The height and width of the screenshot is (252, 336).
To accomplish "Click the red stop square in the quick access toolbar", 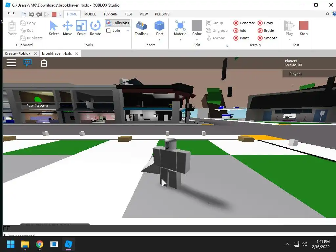I will pyautogui.click(x=54, y=14).
